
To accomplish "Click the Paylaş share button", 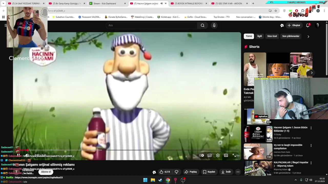I will click(x=191, y=172).
